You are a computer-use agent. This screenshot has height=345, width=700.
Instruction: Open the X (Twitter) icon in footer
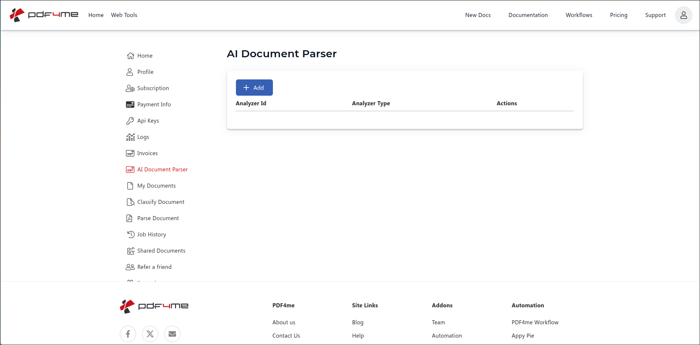click(x=150, y=334)
